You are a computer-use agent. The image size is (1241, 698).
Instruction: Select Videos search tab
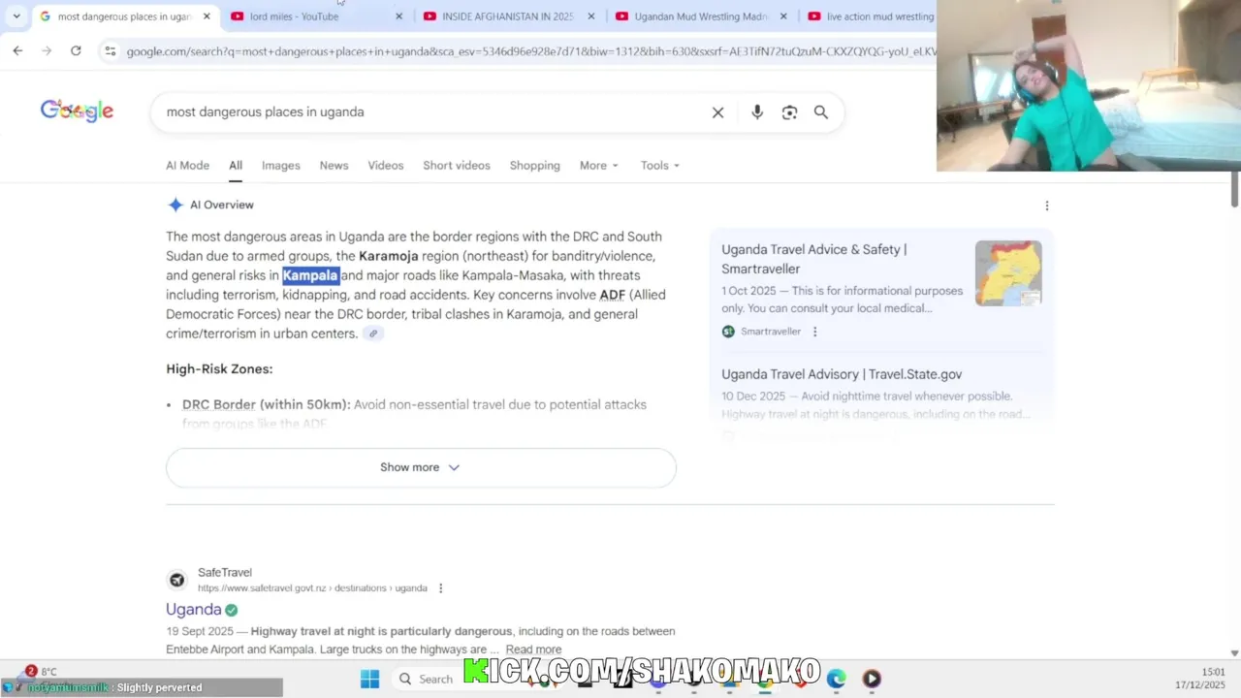pyautogui.click(x=385, y=166)
